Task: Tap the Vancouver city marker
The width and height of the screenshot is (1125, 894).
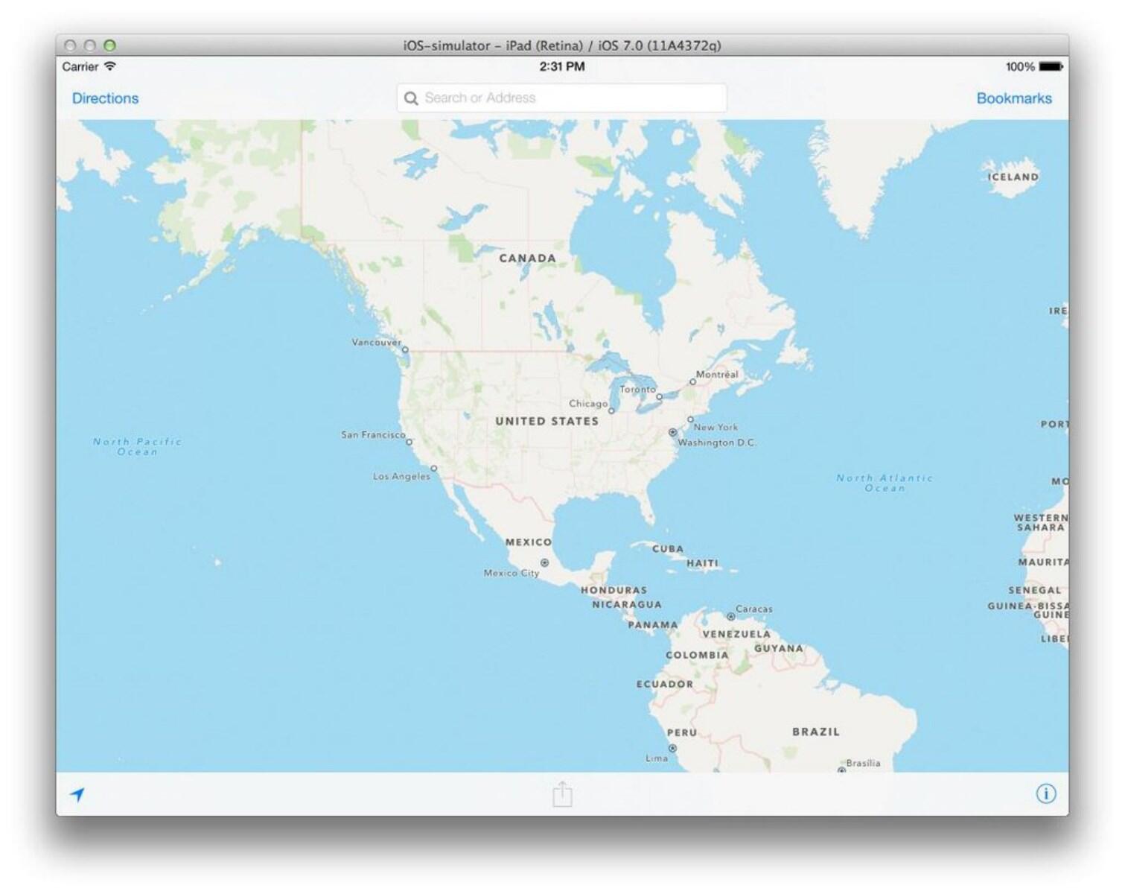Action: point(405,349)
